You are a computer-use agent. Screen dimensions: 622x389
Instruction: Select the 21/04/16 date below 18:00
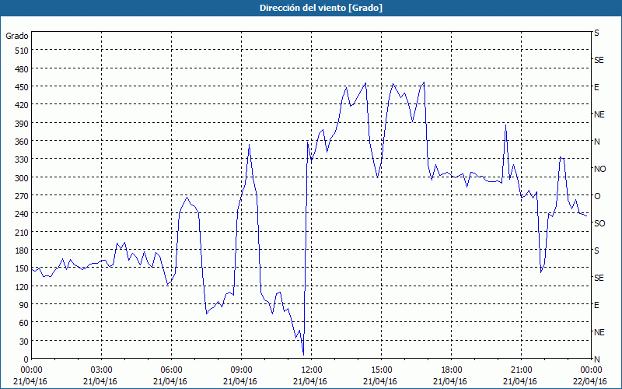click(x=450, y=381)
